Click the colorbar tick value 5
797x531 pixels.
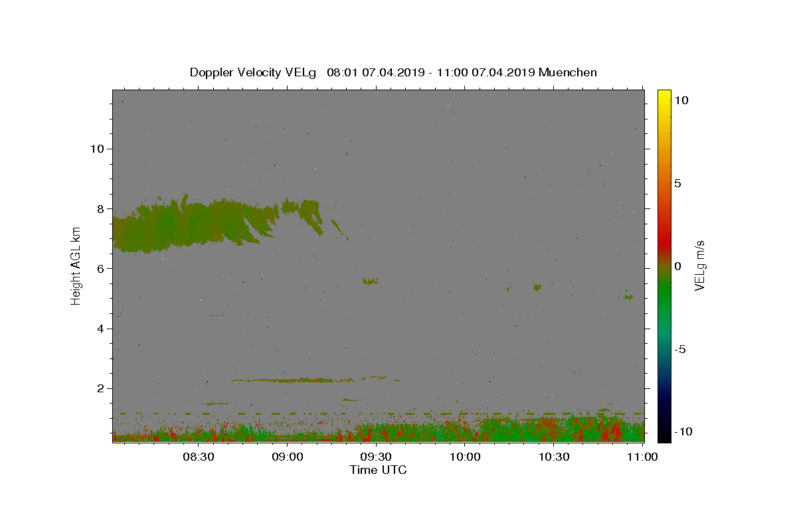(x=677, y=183)
